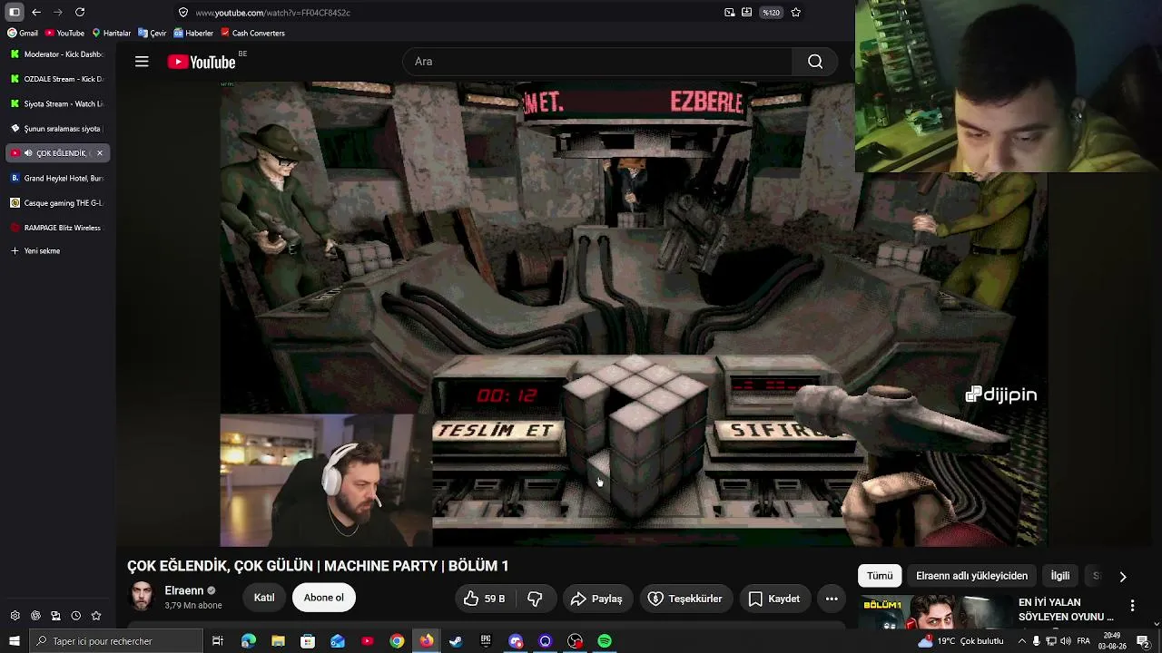This screenshot has width=1162, height=653.
Task: Reload the current YouTube page
Action: pos(80,12)
